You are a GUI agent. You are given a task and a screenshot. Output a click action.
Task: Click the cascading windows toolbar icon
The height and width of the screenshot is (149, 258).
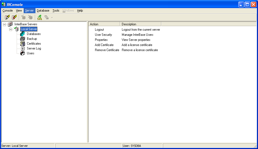coord(47,17)
